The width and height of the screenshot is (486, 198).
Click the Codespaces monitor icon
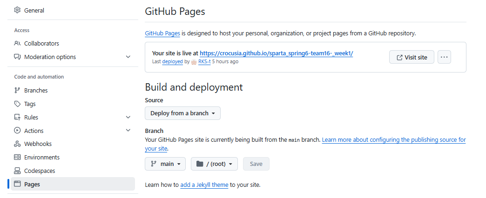(17, 171)
